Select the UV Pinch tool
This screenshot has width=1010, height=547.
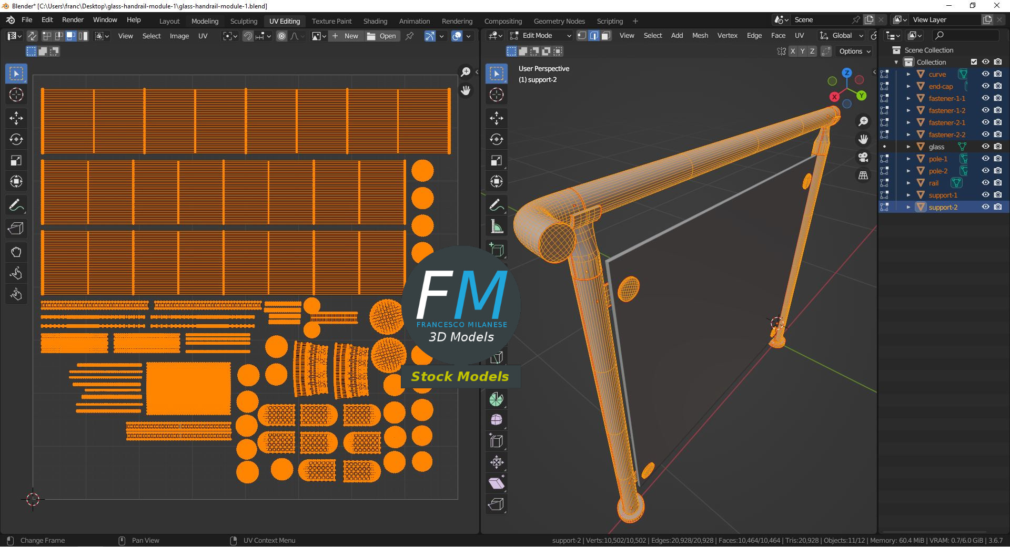pos(16,294)
